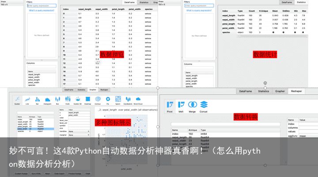Open the aggfunc mean dropdown in Reshaper
Image resolution: width=318 pixels, height=177 pixels.
pyautogui.click(x=308, y=136)
